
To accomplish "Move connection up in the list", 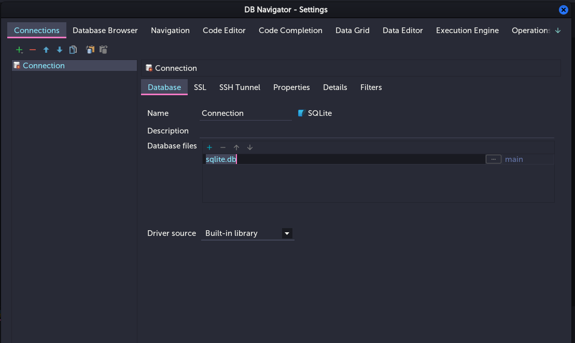I will coord(46,50).
